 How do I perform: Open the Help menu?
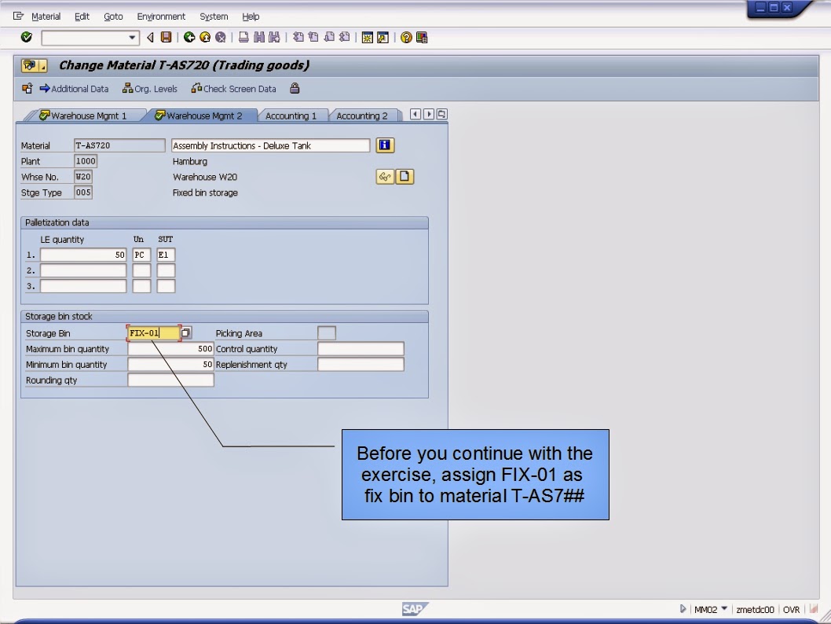(251, 17)
